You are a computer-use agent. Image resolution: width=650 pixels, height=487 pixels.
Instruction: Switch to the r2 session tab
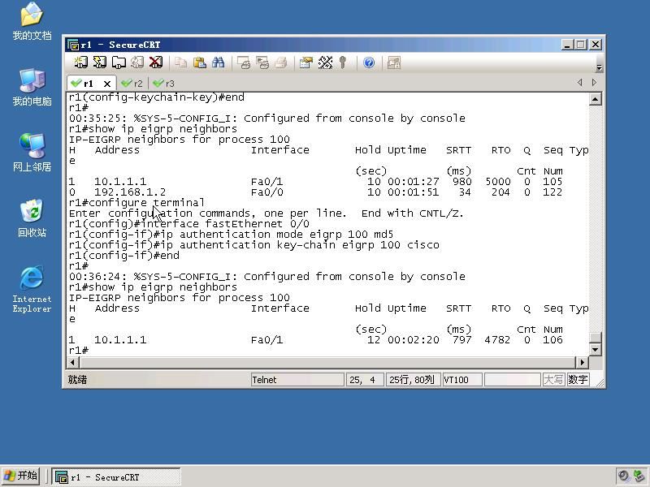coord(132,84)
